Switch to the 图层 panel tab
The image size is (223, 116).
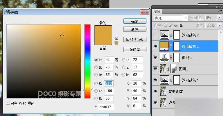[157, 12]
